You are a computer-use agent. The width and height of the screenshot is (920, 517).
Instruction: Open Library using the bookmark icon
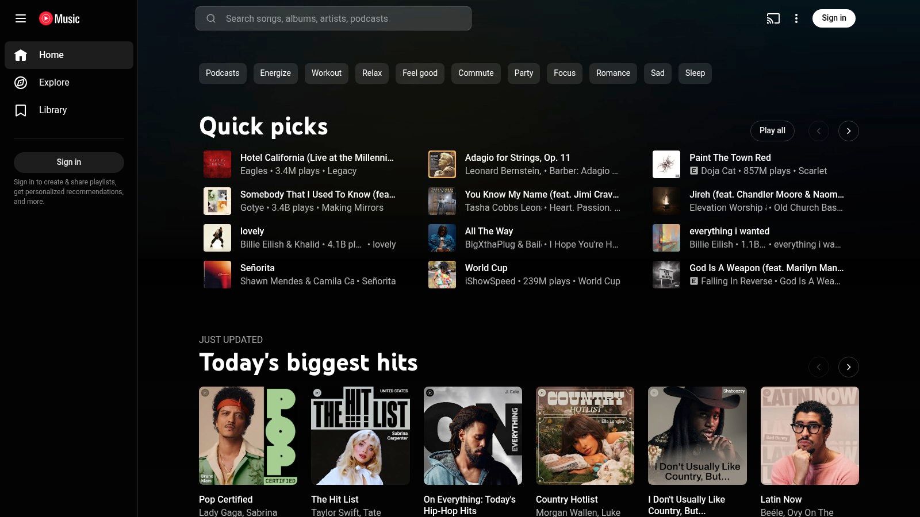[x=21, y=110]
